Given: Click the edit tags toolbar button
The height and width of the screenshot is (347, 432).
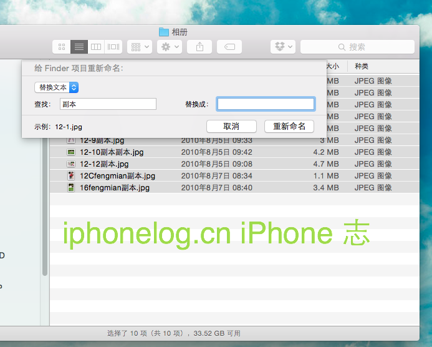Looking at the screenshot, I should click(x=229, y=47).
